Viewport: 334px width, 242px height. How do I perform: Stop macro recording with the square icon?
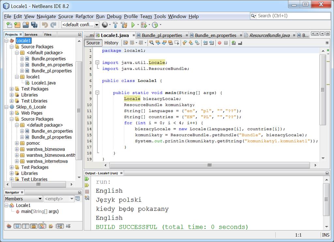point(226,43)
